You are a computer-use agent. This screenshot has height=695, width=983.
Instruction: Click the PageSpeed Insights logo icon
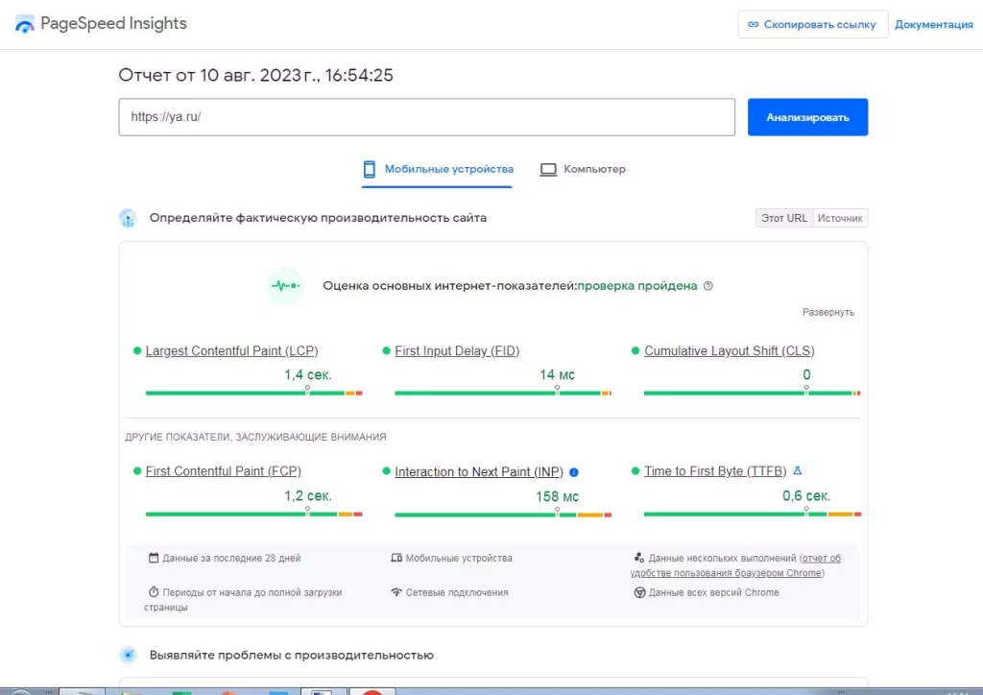tap(24, 24)
